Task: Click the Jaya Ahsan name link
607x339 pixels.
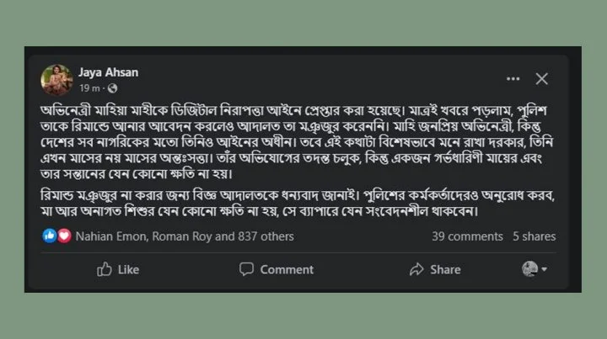Action: click(109, 72)
